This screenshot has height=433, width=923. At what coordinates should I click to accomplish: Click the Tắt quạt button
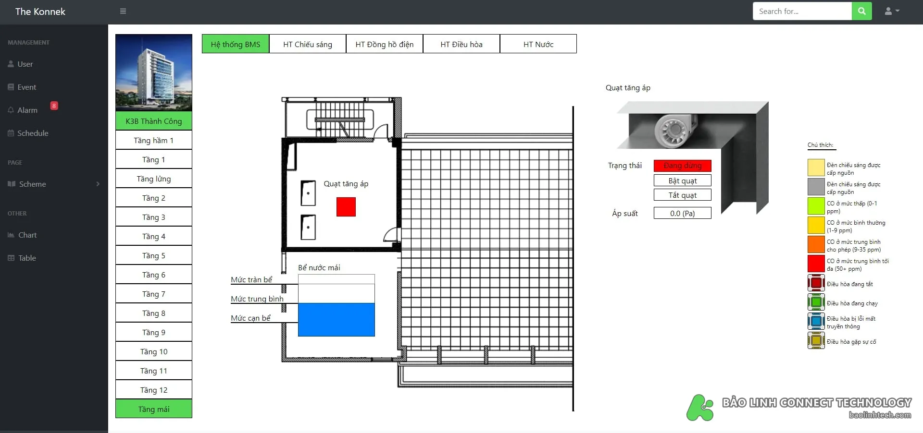click(x=683, y=195)
